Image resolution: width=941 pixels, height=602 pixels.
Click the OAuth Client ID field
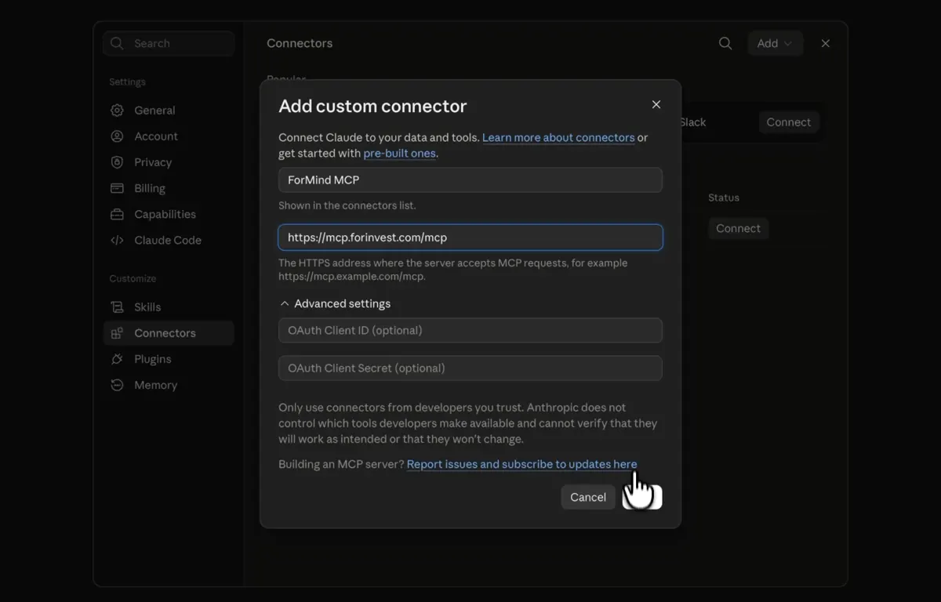click(x=470, y=330)
